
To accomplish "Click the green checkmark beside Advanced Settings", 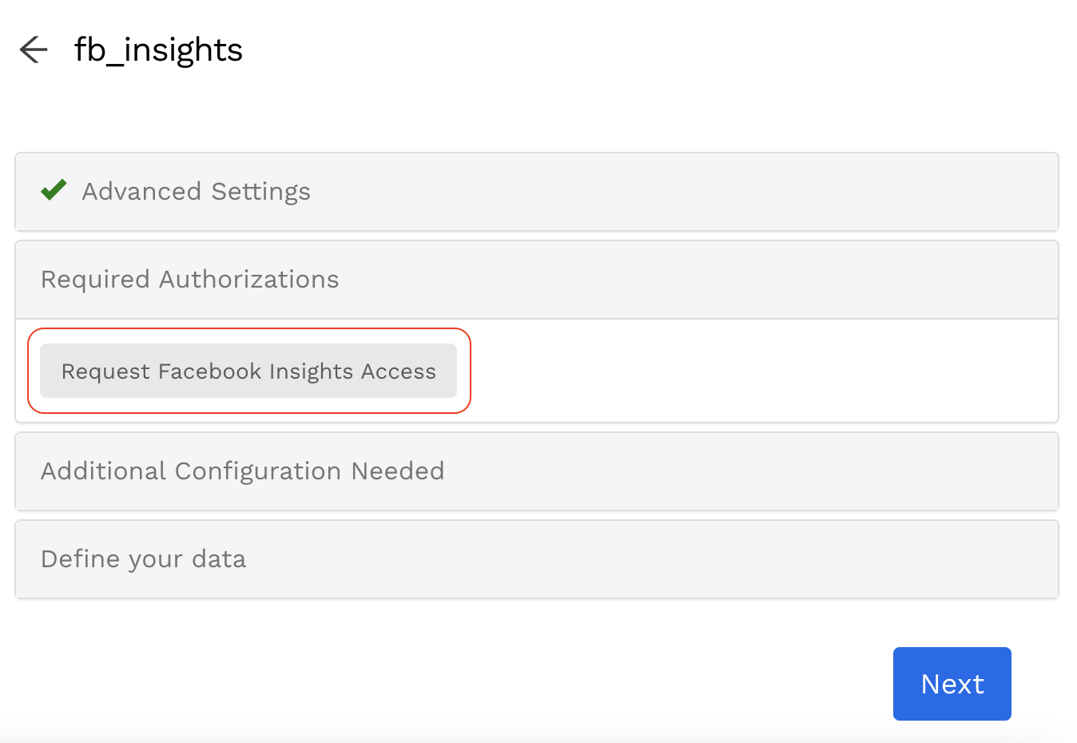I will 54,191.
